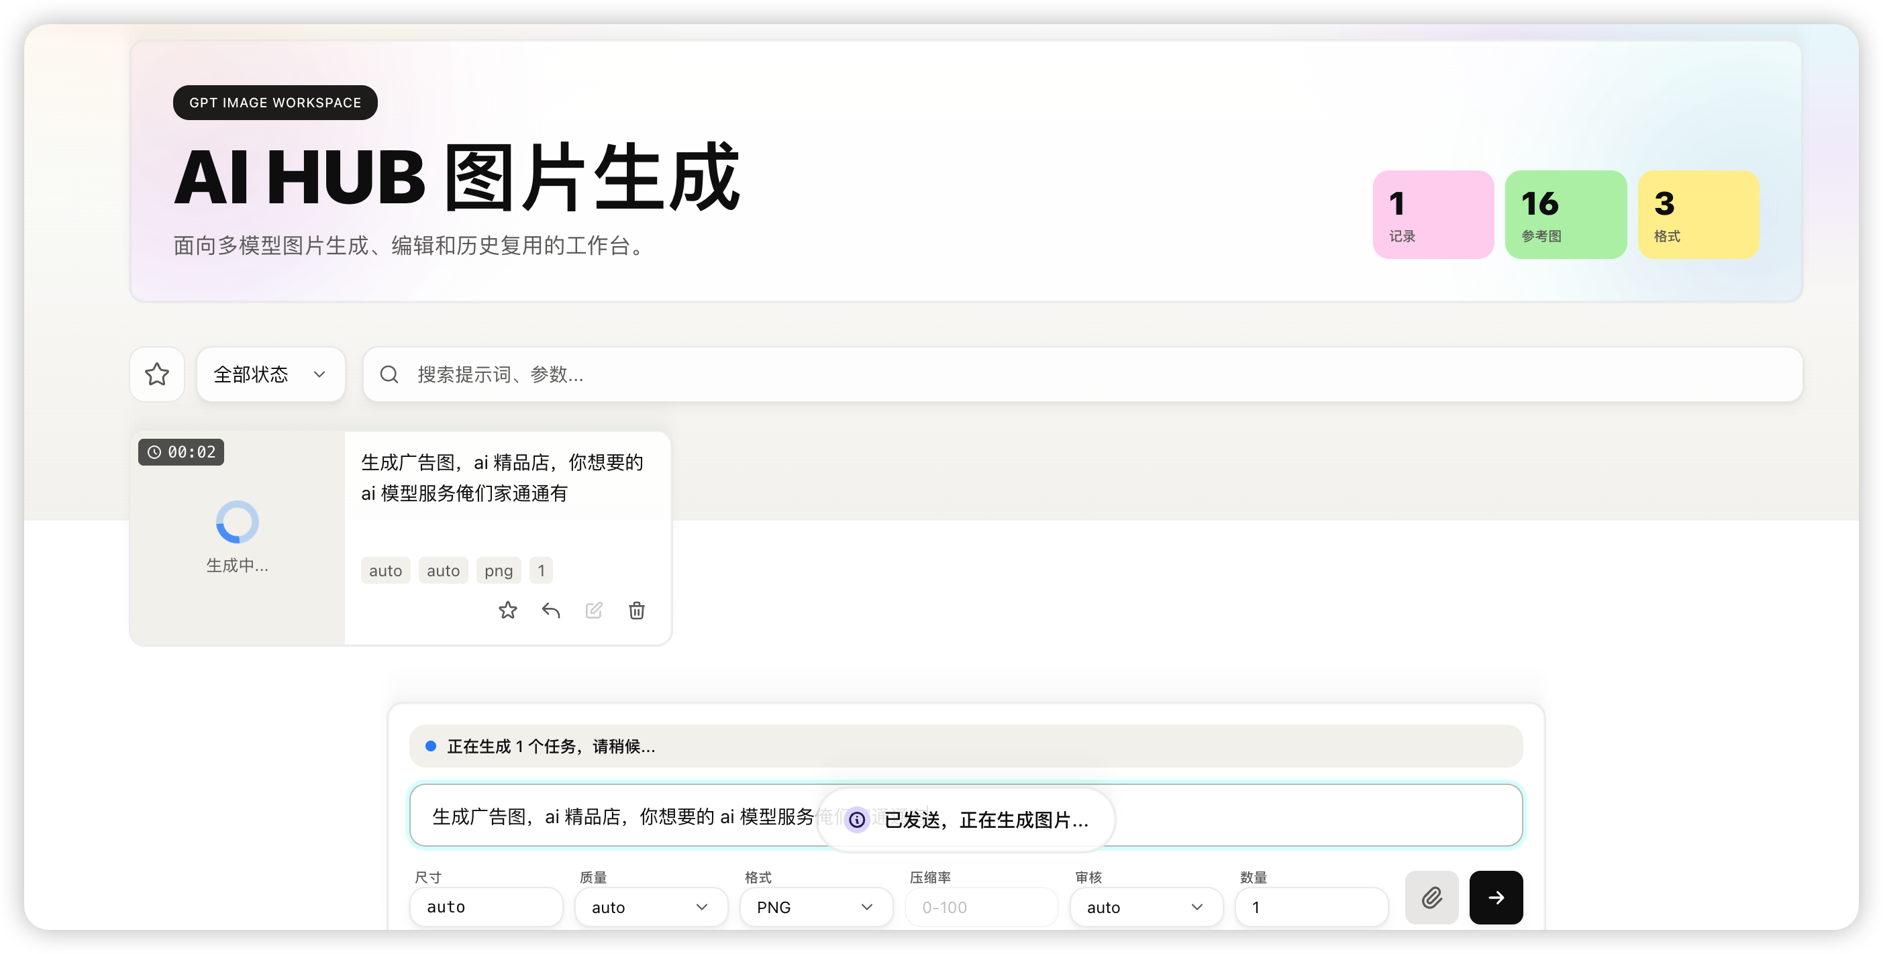Click the GPT IMAGE WORKSPACE badge
The height and width of the screenshot is (954, 1883).
tap(275, 103)
